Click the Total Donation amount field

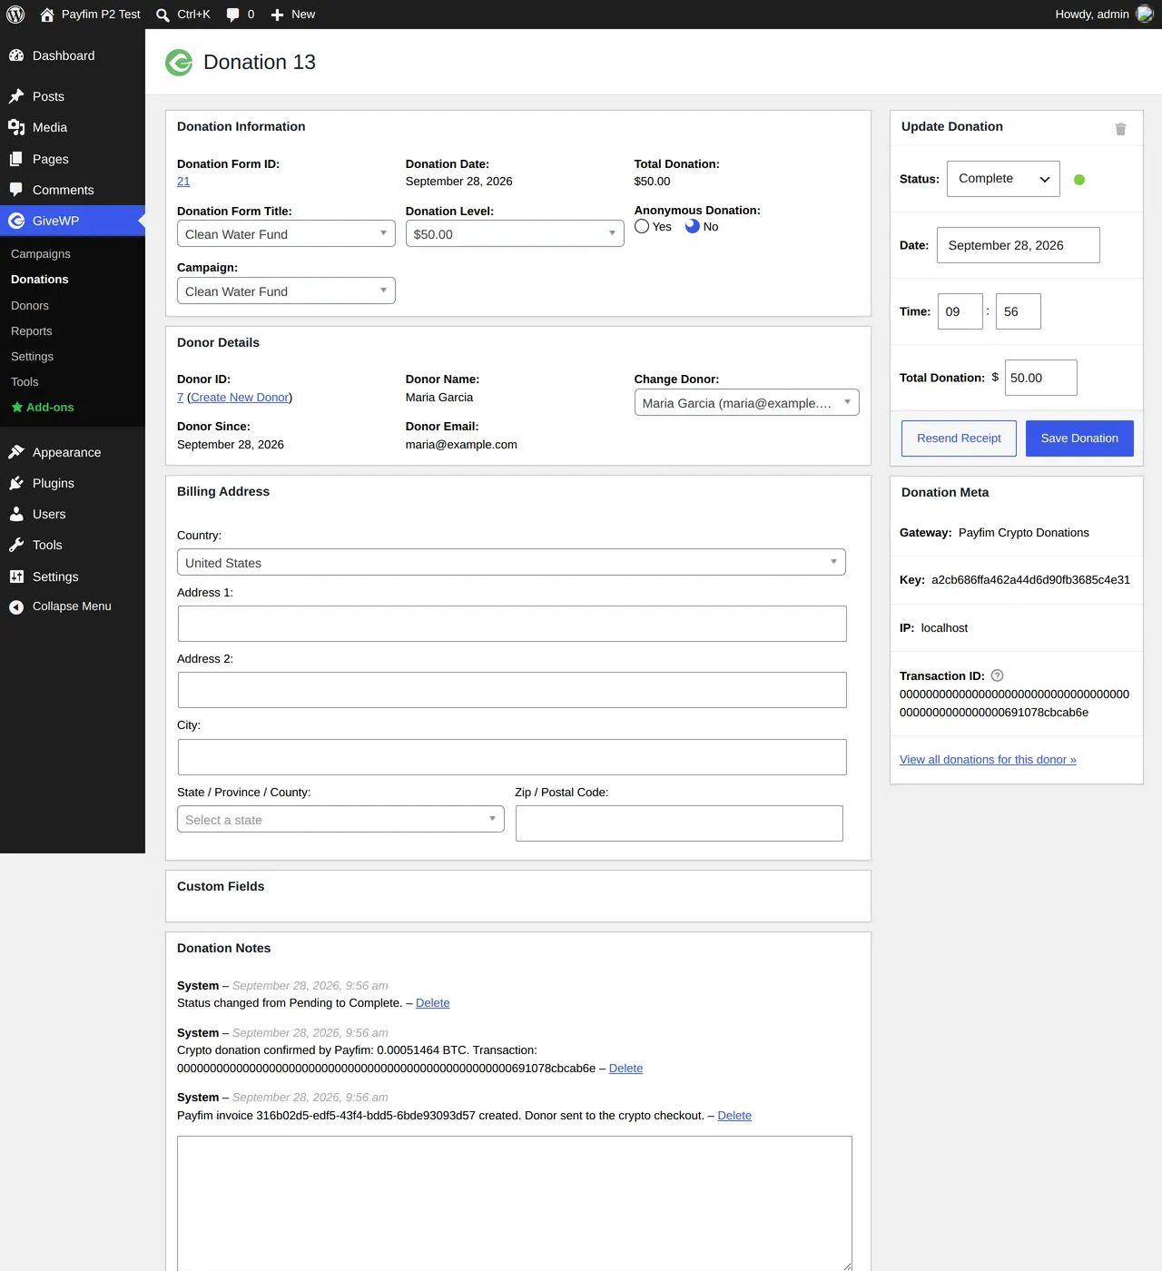tap(1040, 378)
